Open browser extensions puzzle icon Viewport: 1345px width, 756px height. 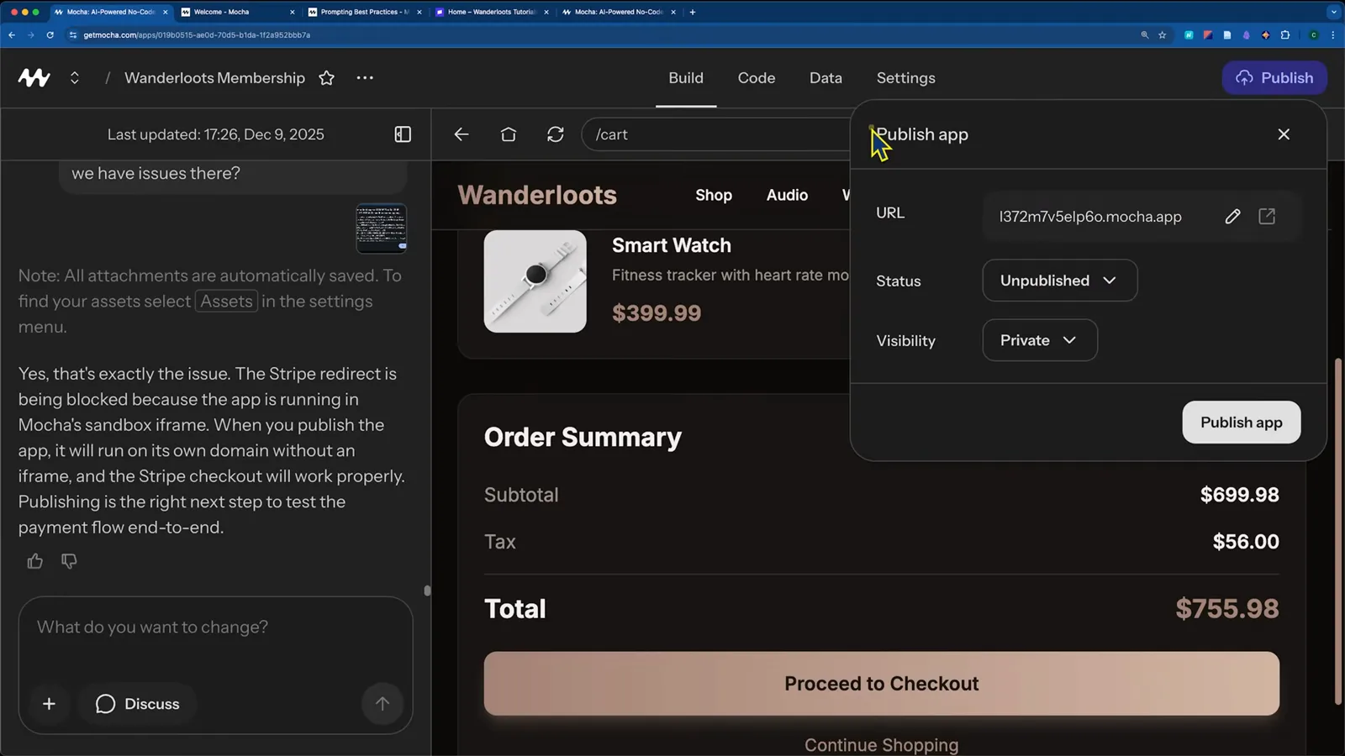1285,35
